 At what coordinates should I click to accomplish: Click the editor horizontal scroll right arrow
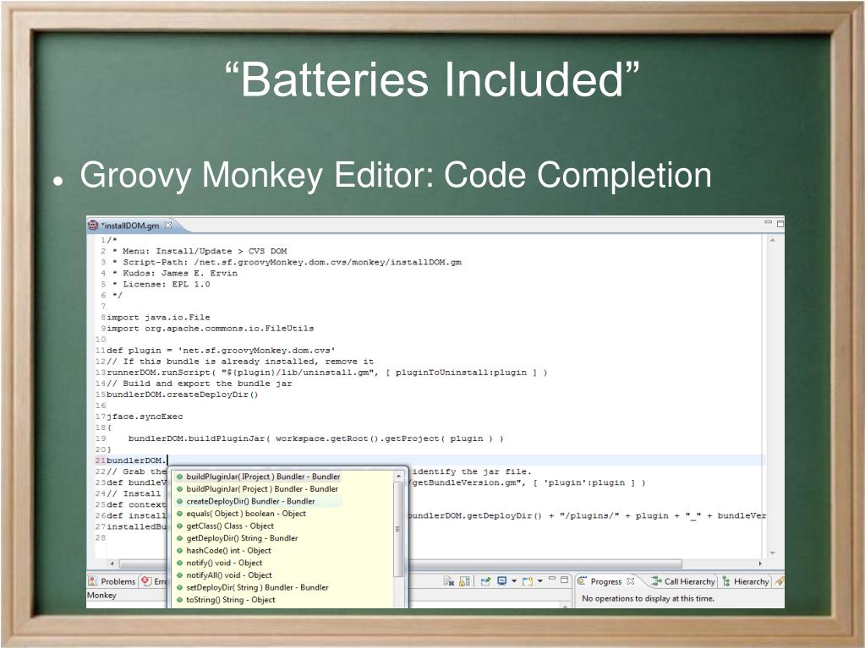coord(760,564)
